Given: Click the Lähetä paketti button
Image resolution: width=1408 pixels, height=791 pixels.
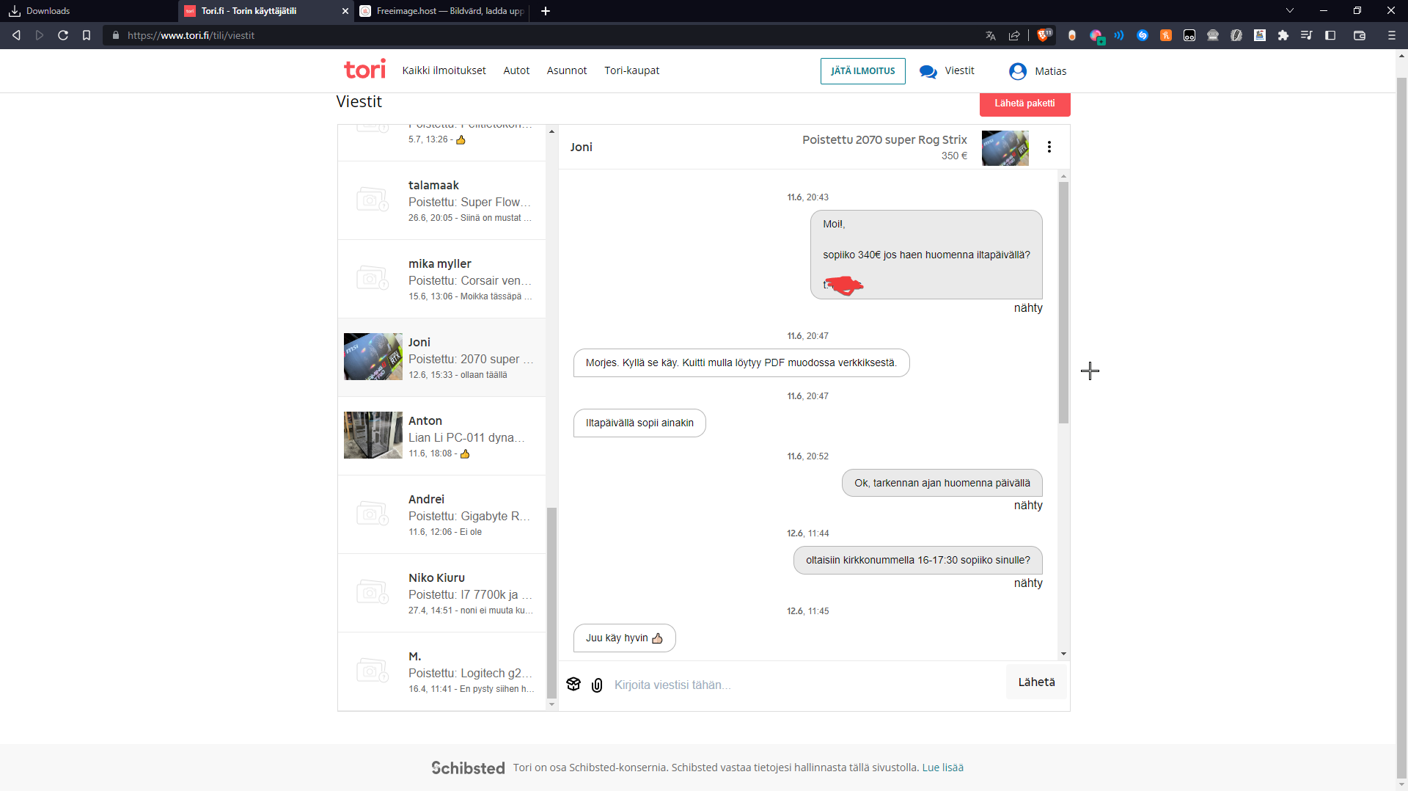Looking at the screenshot, I should (1025, 103).
